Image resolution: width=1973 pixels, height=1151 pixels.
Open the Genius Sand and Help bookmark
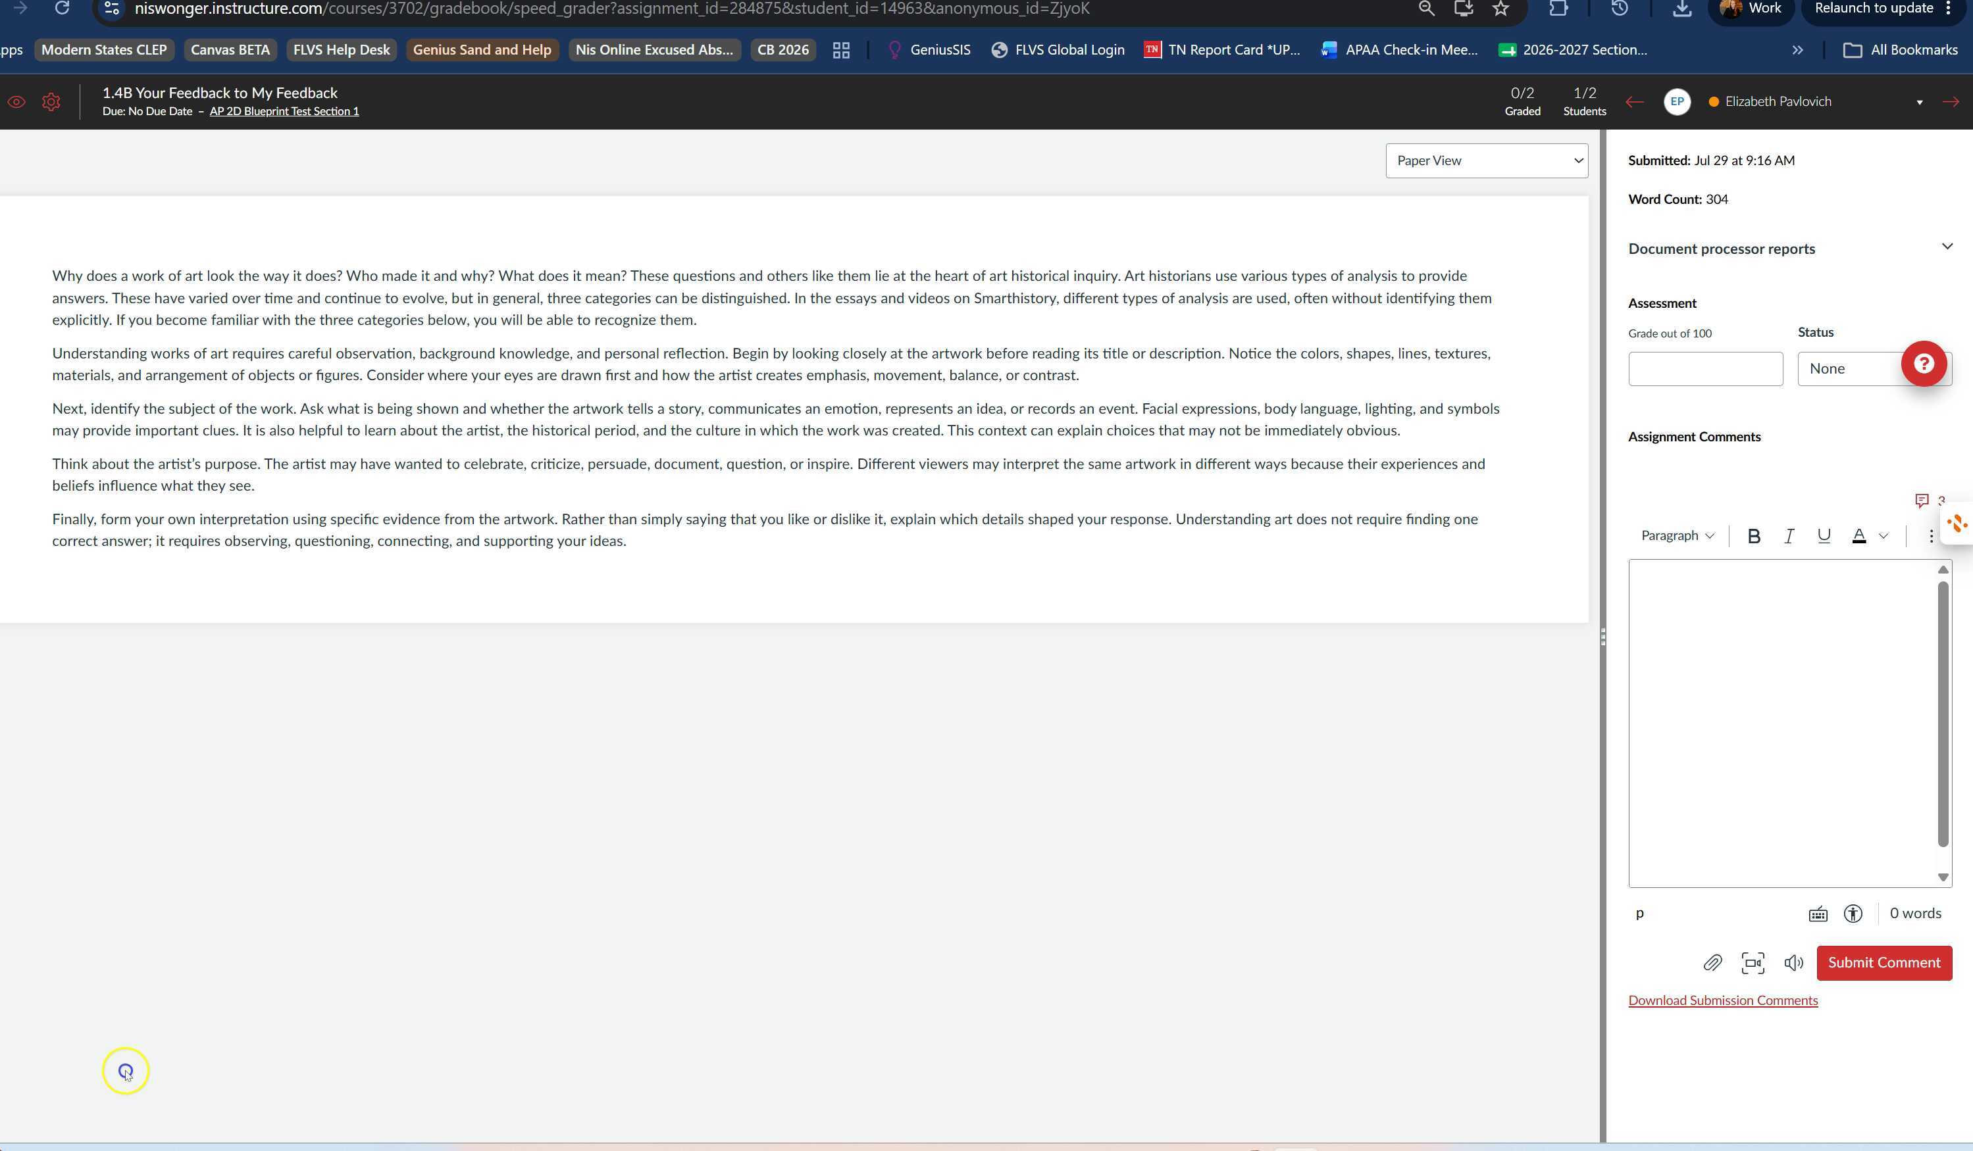point(482,50)
